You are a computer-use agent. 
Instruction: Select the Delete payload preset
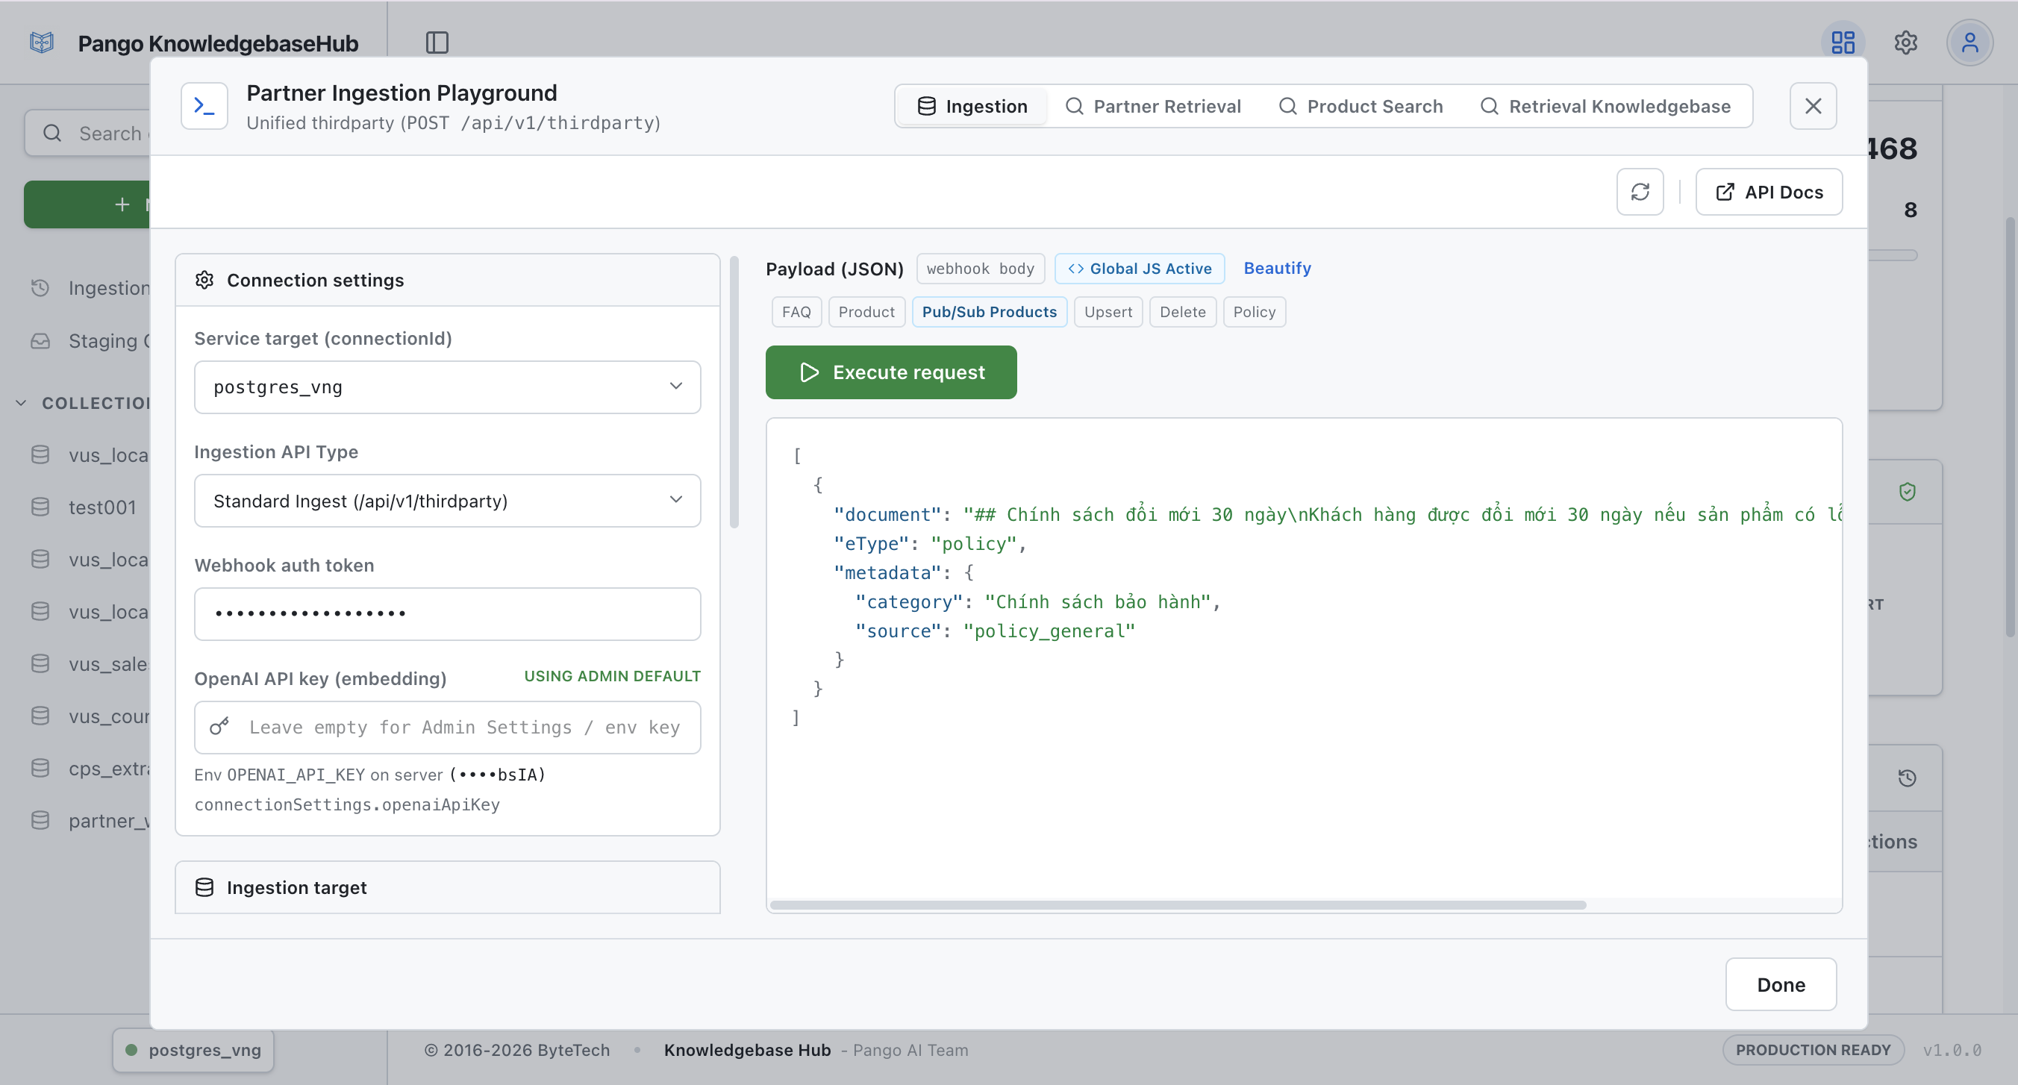[x=1183, y=312]
